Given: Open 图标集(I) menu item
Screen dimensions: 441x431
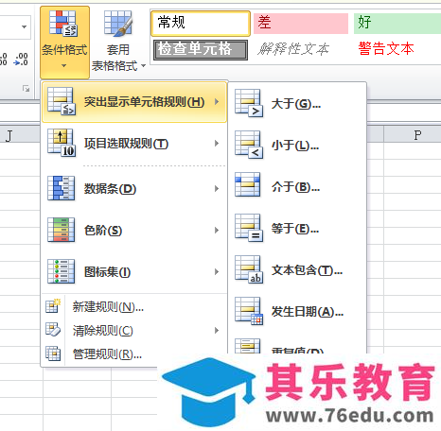Looking at the screenshot, I should click(134, 272).
